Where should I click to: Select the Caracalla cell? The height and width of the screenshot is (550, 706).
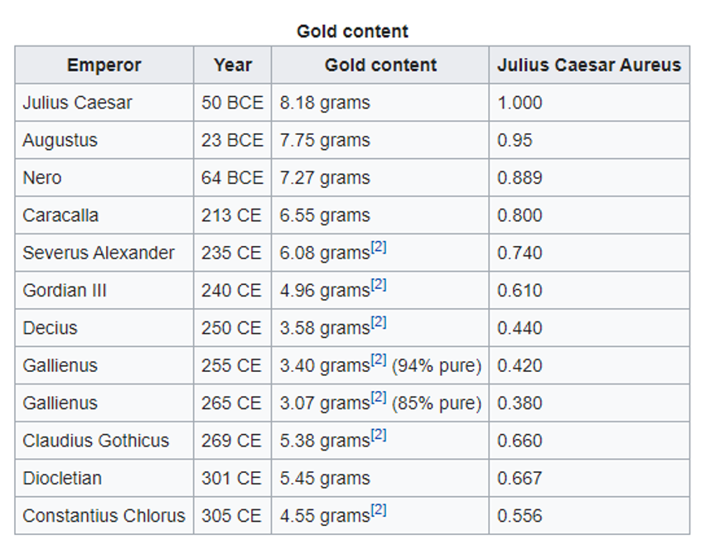(60, 215)
